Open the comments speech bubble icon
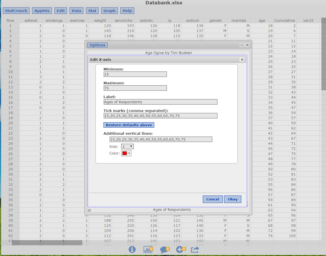The image size is (326, 256). [x=165, y=250]
